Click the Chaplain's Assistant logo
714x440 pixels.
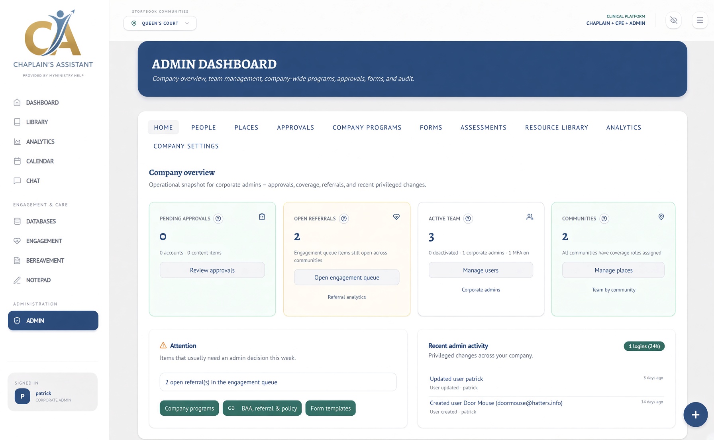point(53,43)
